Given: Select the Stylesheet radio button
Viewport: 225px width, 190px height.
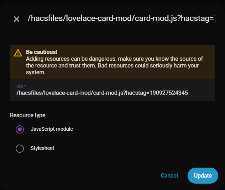Looking at the screenshot, I should (20, 148).
